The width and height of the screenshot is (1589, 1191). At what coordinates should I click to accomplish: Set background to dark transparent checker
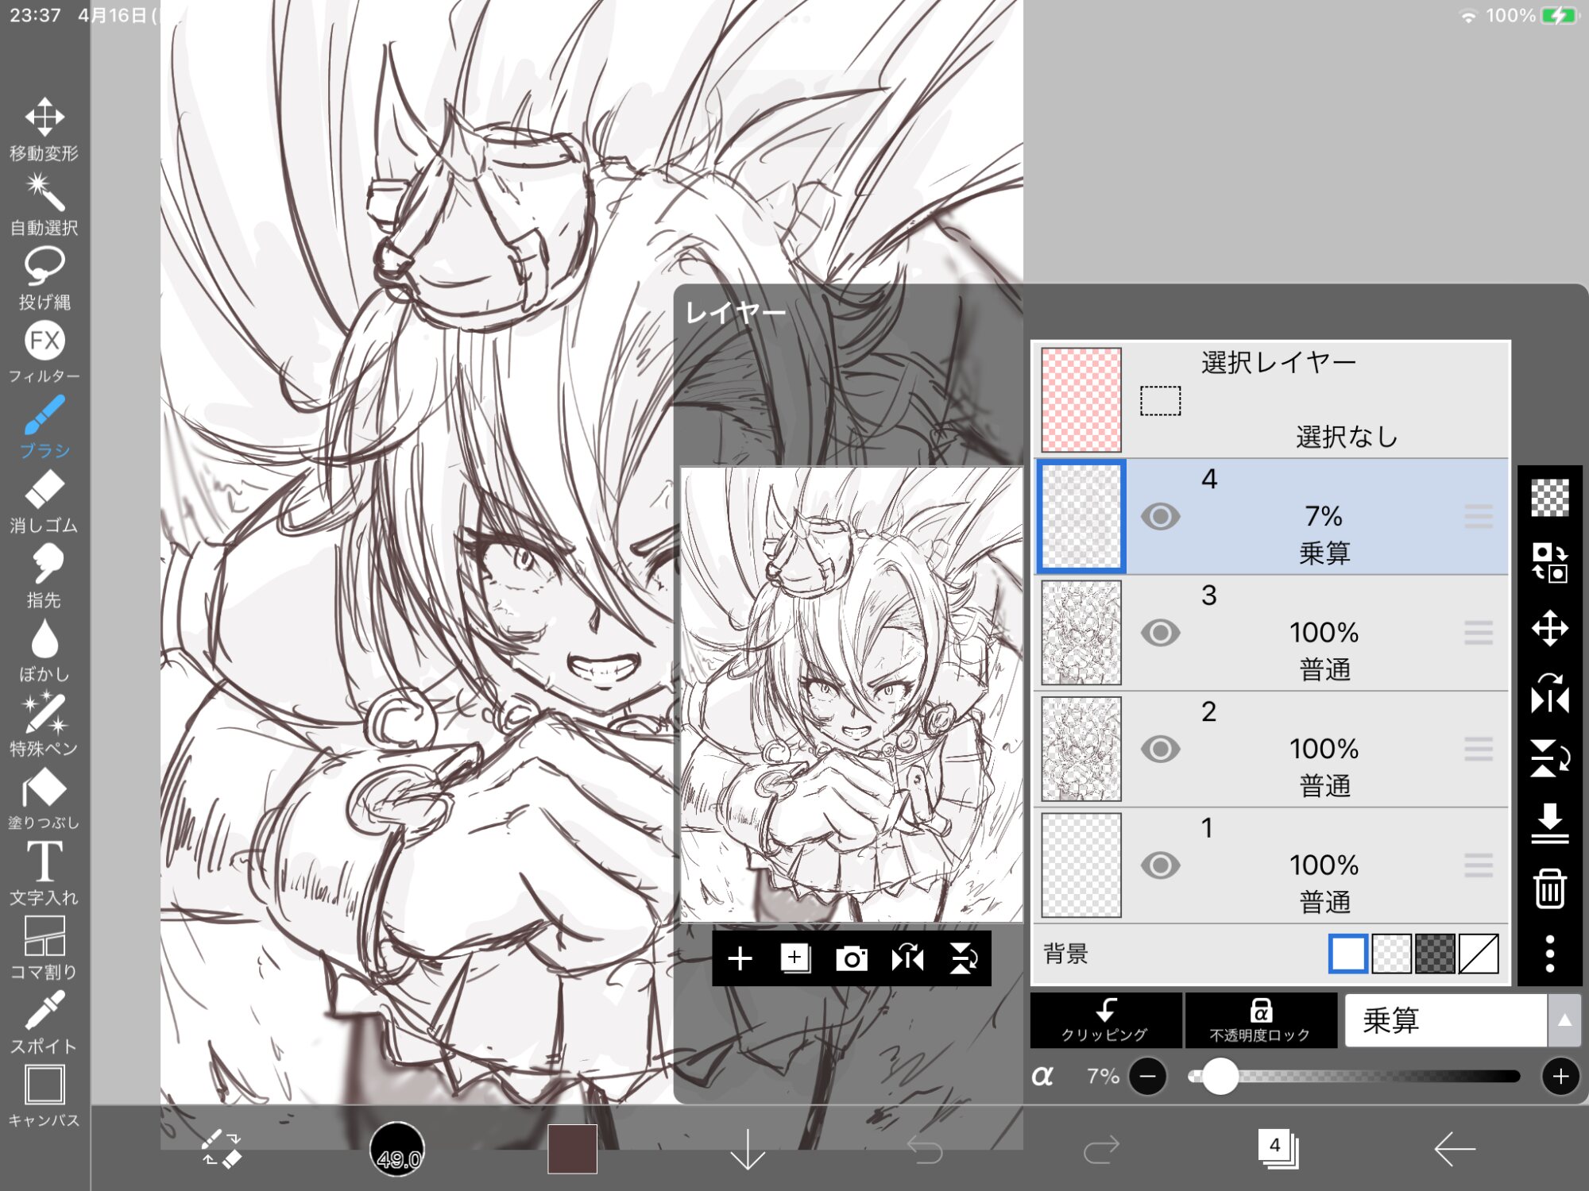pyautogui.click(x=1435, y=954)
